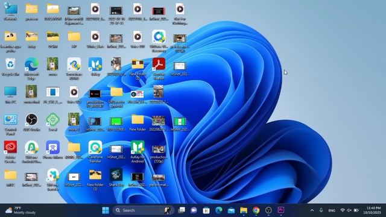
Task: Select the OBS Studio desktop shortcut
Action: coord(32,122)
